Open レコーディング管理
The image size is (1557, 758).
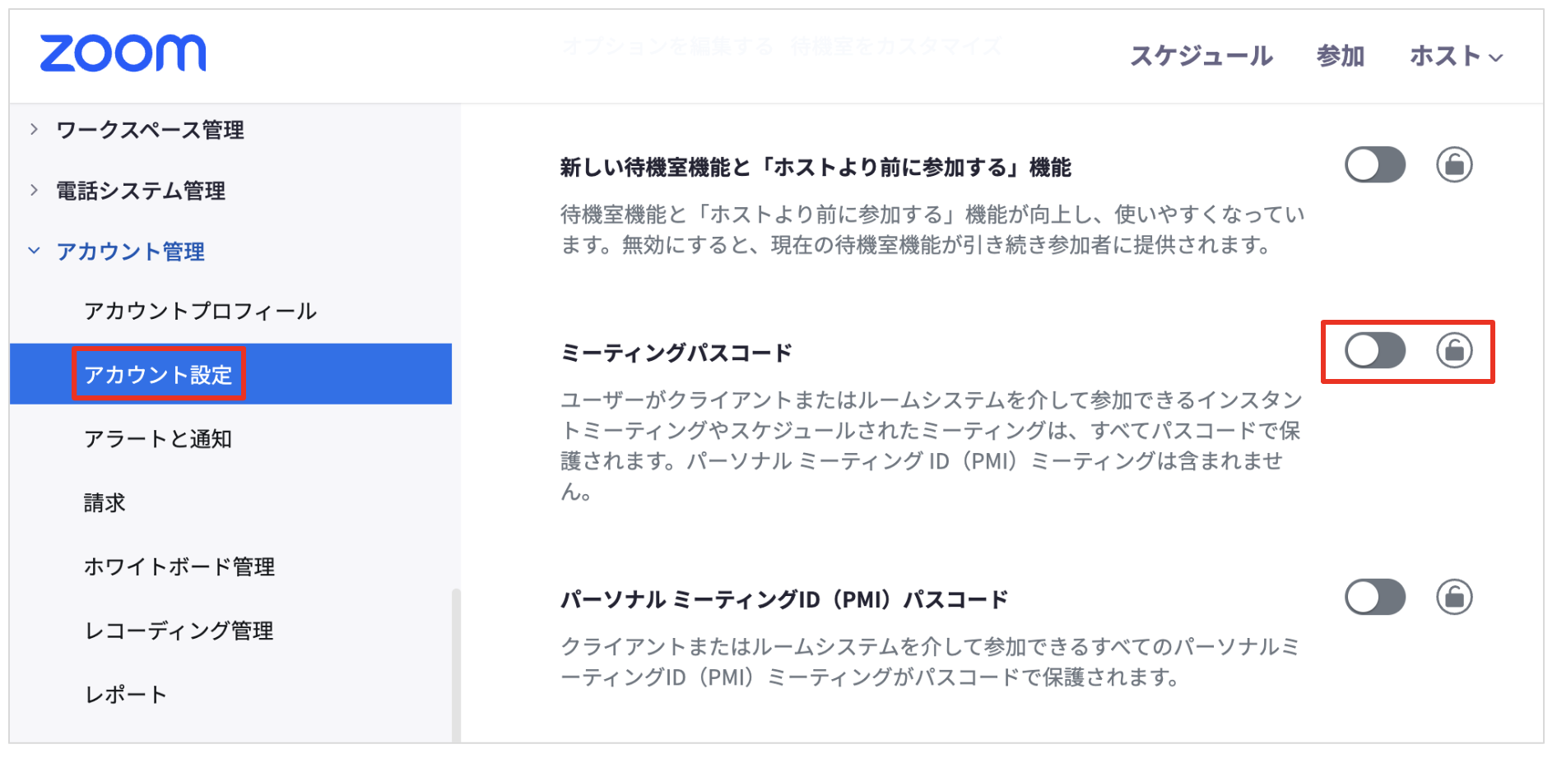[x=179, y=631]
